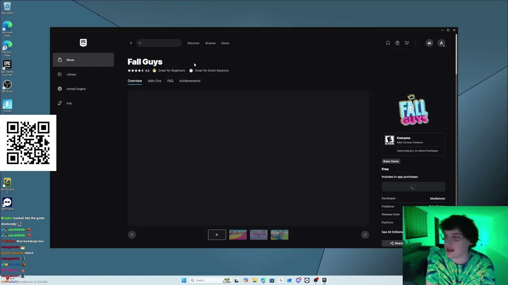The image size is (508, 285).
Task: Click the Great for Quick Sessions badge
Action: [x=209, y=70]
